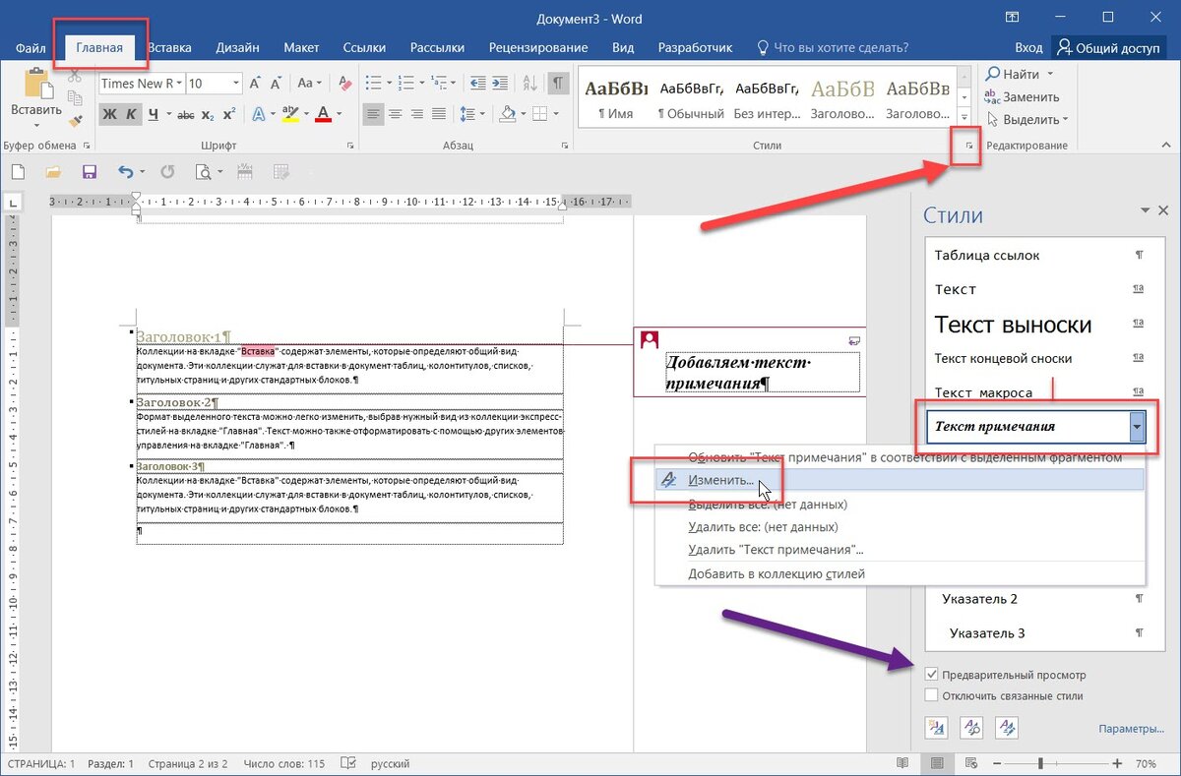Click the Open folder icon in quick access toolbar
Viewport: 1181px width, 776px height.
[53, 172]
